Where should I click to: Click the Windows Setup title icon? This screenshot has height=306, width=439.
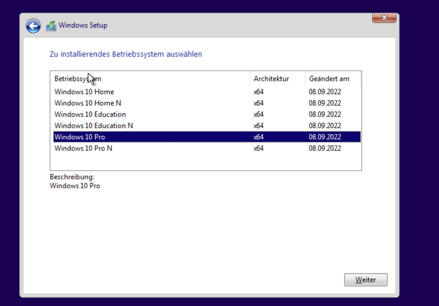(51, 26)
